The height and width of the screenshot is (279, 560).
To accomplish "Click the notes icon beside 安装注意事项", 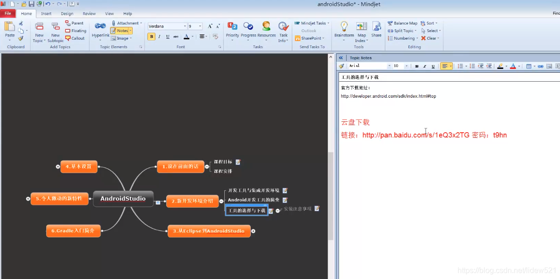I will coord(317,209).
